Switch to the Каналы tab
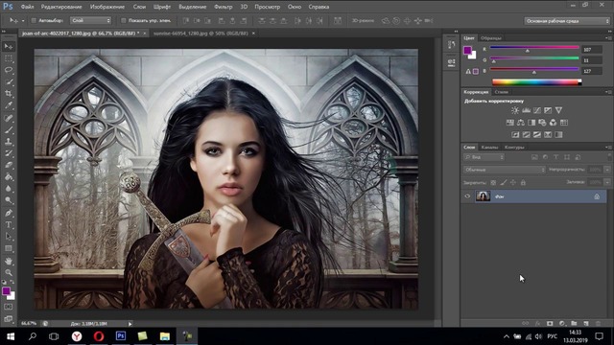Screen dimensions: 614x345 489,148
